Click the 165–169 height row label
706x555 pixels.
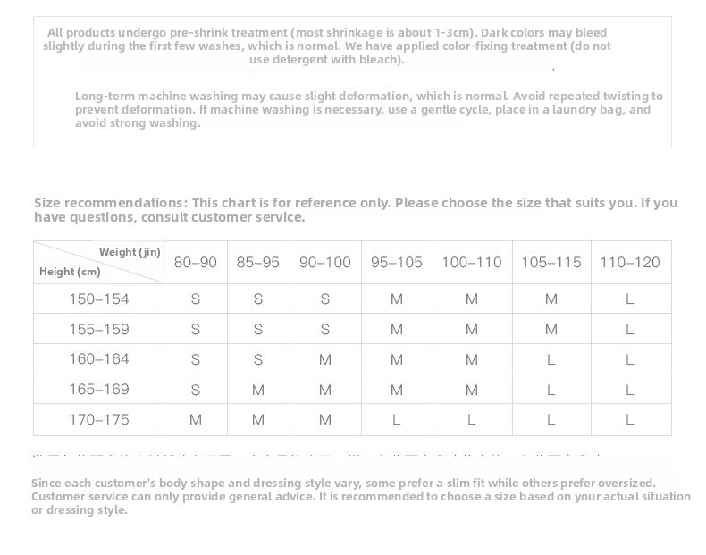coord(99,390)
